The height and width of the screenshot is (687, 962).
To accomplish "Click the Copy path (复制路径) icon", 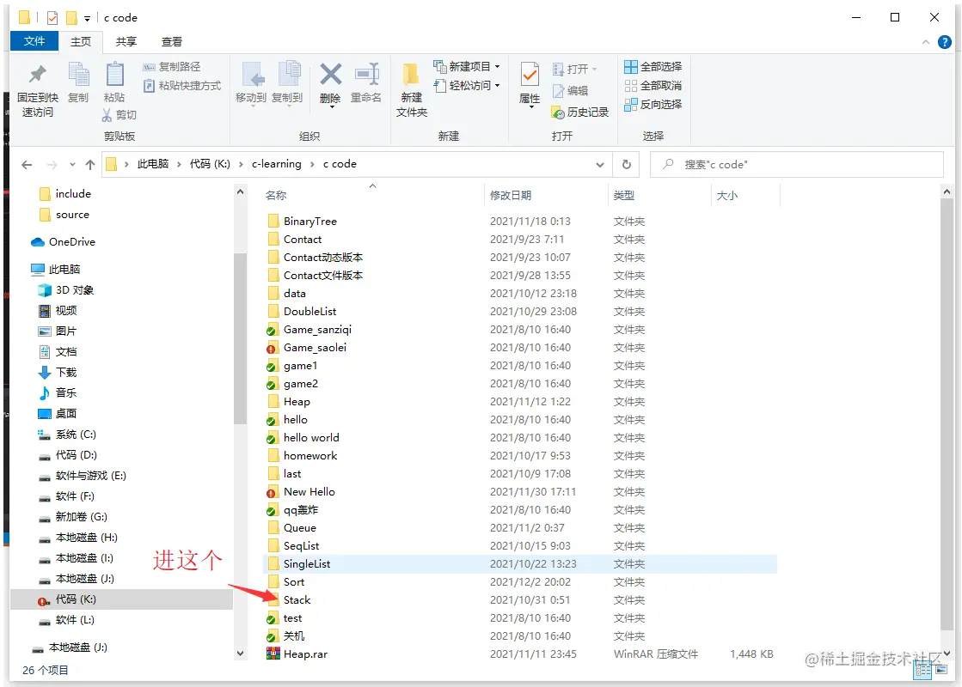I will [149, 67].
